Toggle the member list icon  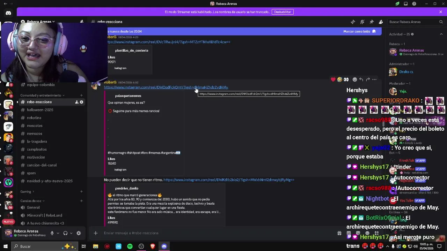click(381, 22)
